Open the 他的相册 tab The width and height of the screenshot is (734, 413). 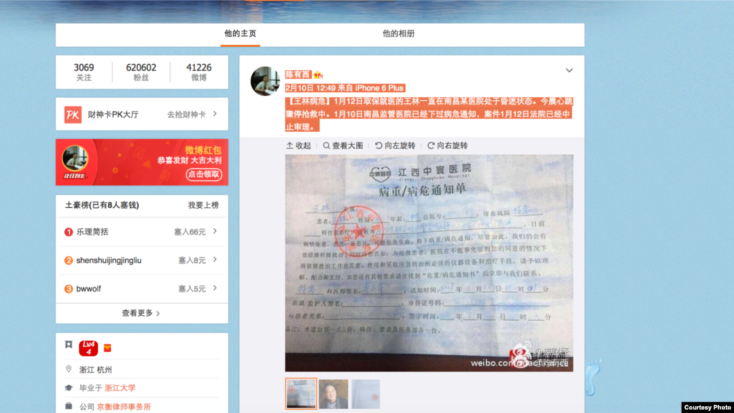[x=399, y=34]
